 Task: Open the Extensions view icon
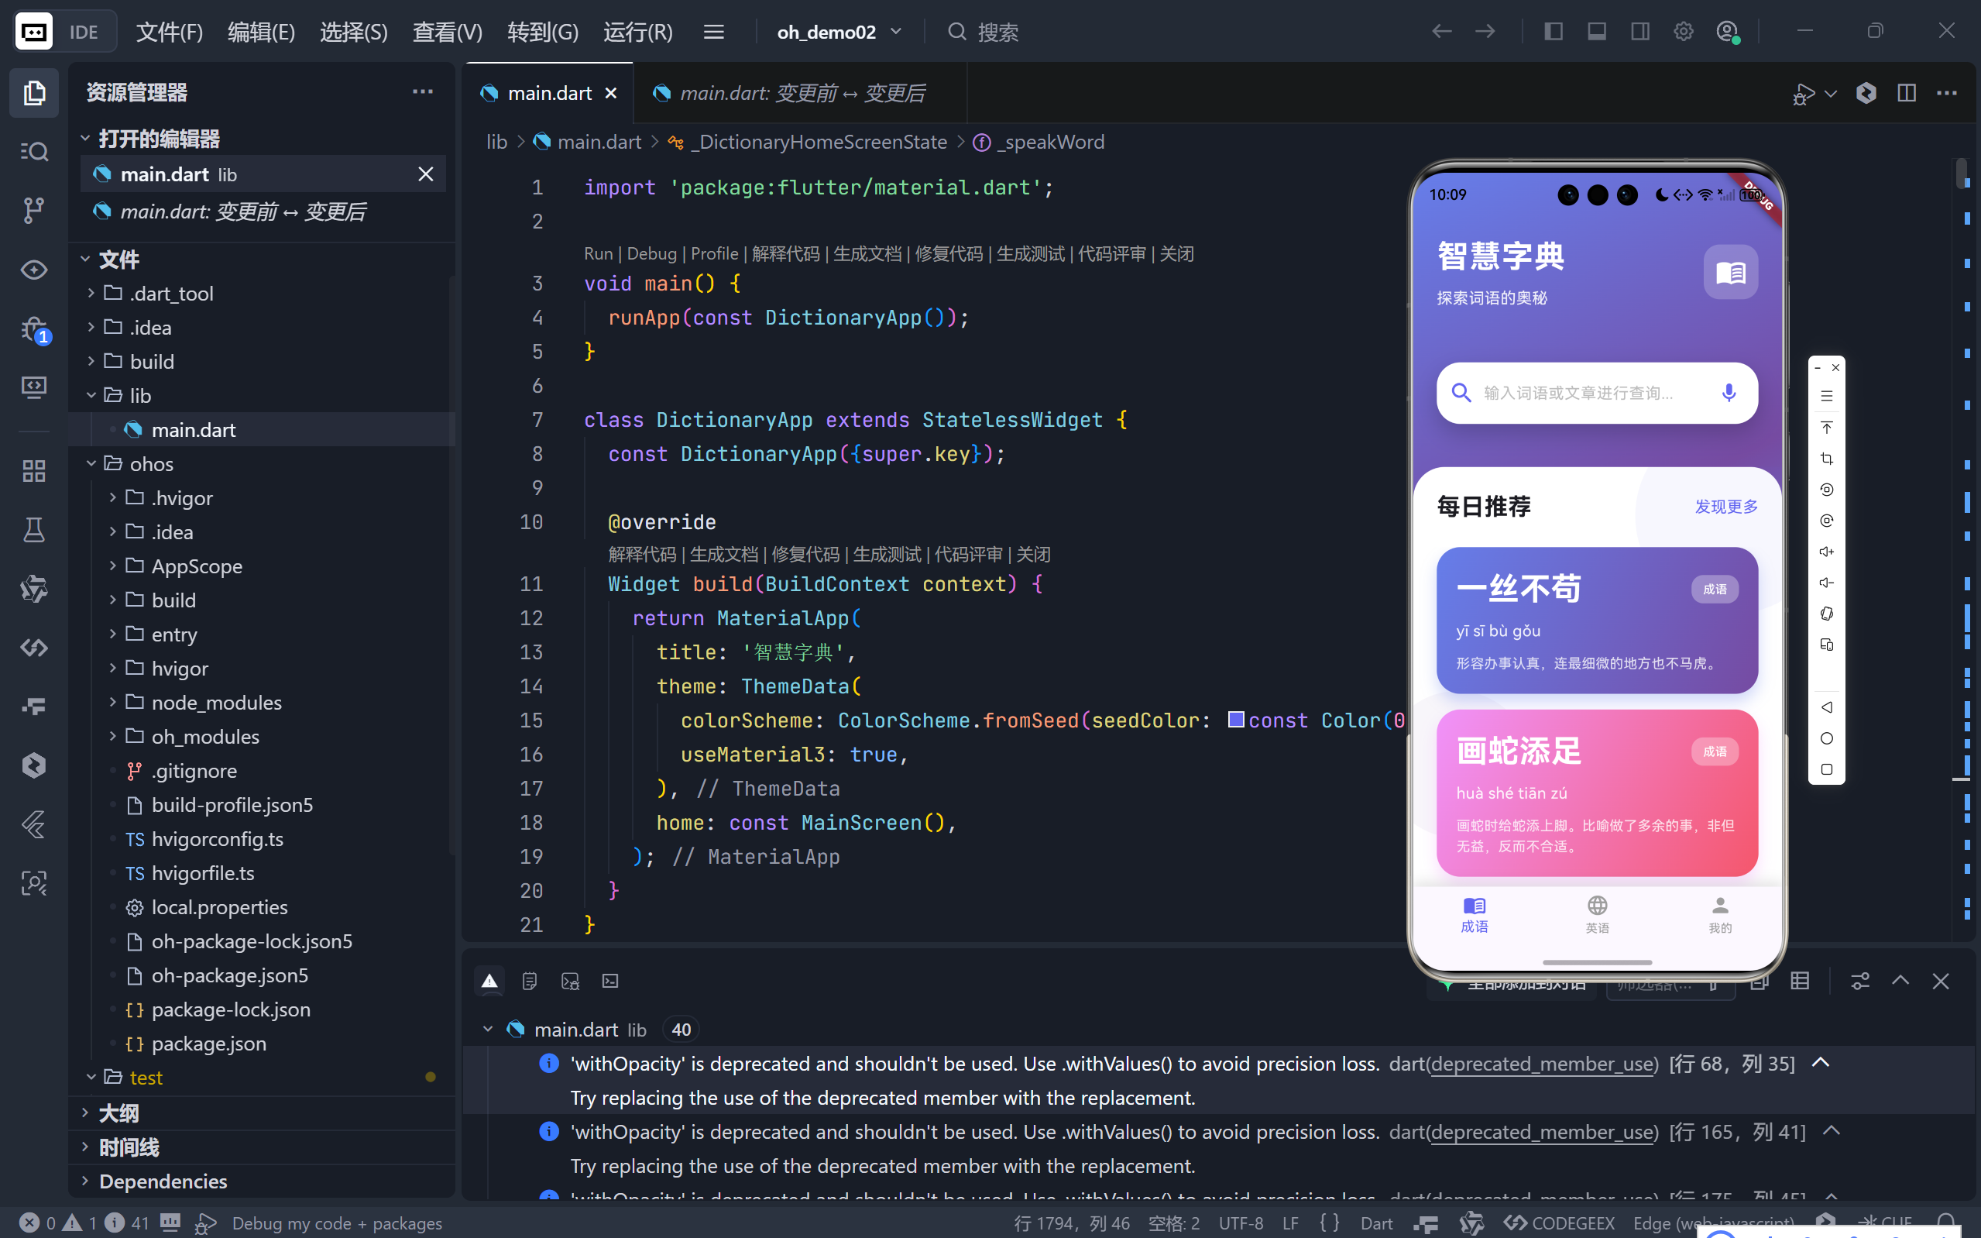point(33,471)
